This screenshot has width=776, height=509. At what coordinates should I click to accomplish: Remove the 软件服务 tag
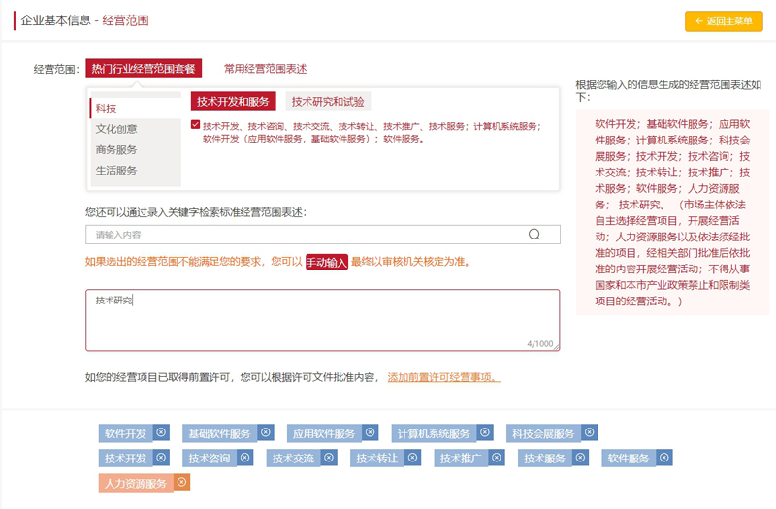click(664, 458)
